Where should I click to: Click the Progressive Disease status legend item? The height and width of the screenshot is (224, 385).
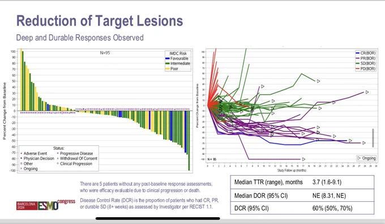click(x=75, y=154)
